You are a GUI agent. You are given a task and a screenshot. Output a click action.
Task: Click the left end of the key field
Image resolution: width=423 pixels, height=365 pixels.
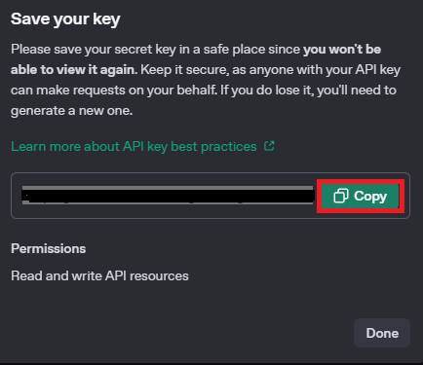(x=26, y=196)
